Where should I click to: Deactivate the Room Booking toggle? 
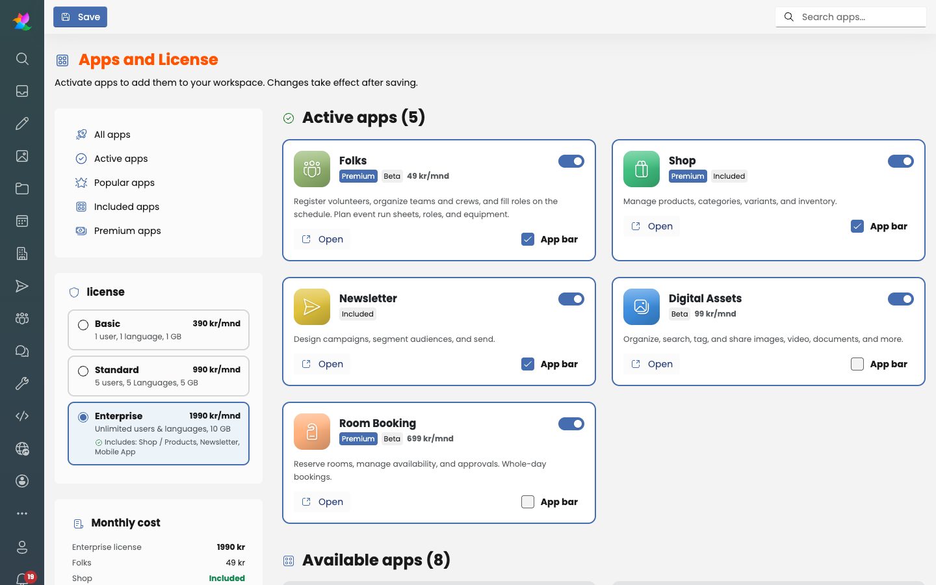pos(571,424)
